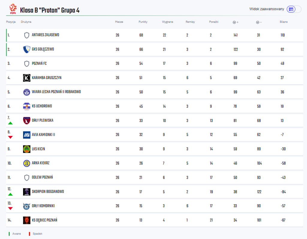Click the Bilans column header

click(284, 22)
